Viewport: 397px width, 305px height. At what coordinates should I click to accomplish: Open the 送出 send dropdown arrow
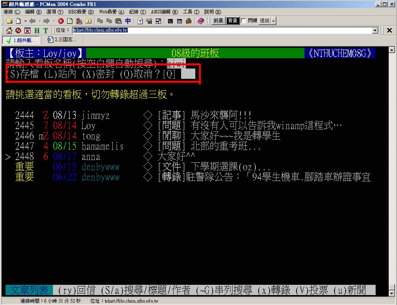274,21
